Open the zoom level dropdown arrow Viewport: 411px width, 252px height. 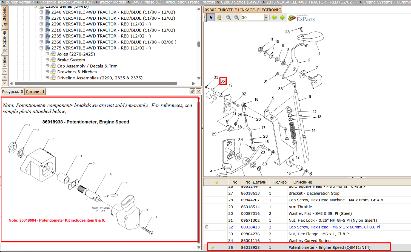pos(266,18)
